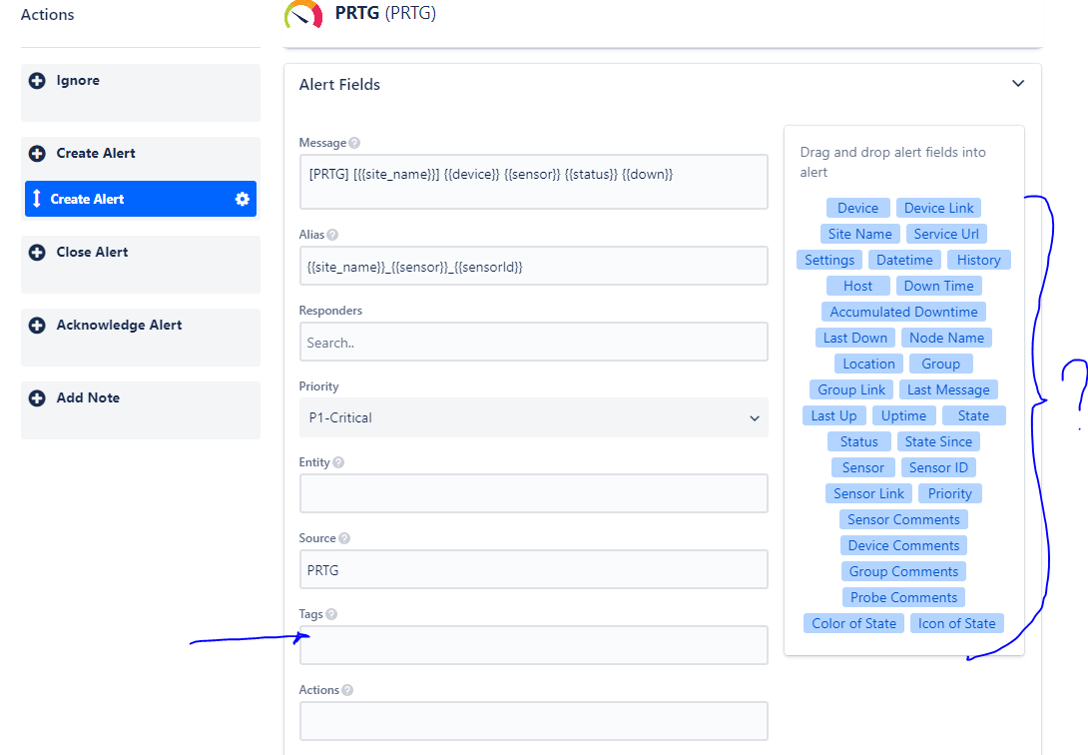This screenshot has height=755, width=1088.
Task: Click the plus icon beside Acknowledge Alert
Action: click(38, 326)
